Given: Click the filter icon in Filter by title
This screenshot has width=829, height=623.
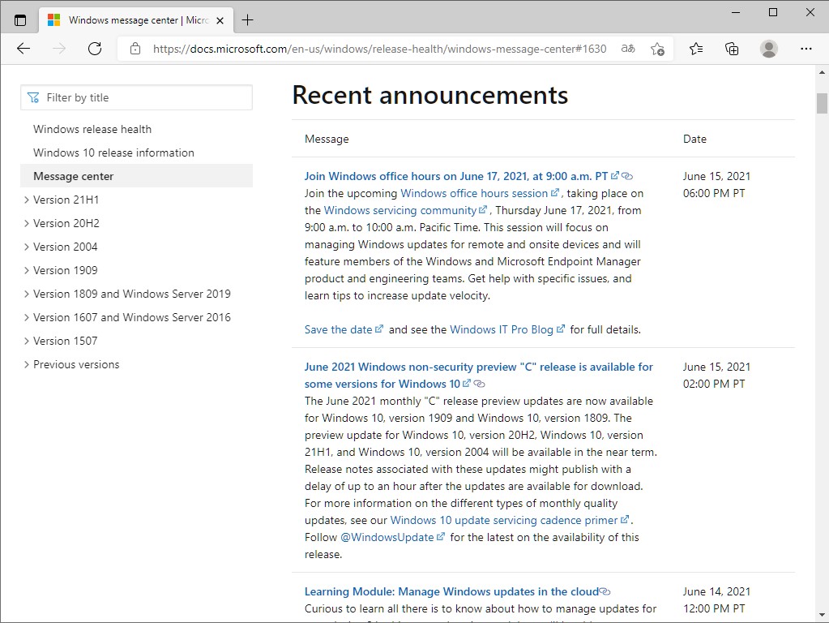Looking at the screenshot, I should tap(33, 97).
